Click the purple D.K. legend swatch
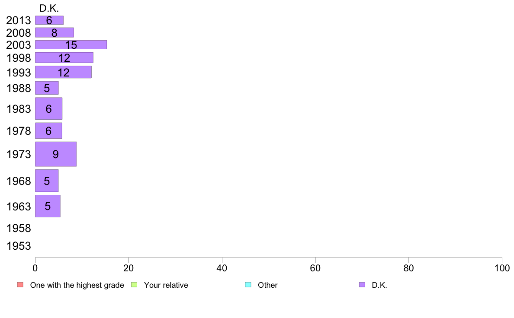Image resolution: width=514 pixels, height=318 pixels. (x=362, y=285)
